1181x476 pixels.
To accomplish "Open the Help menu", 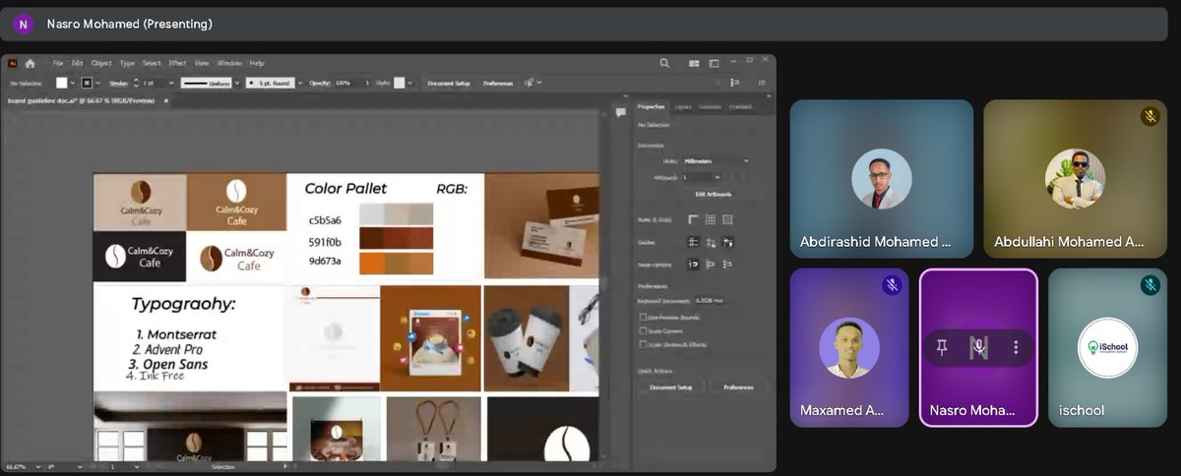I will [257, 63].
